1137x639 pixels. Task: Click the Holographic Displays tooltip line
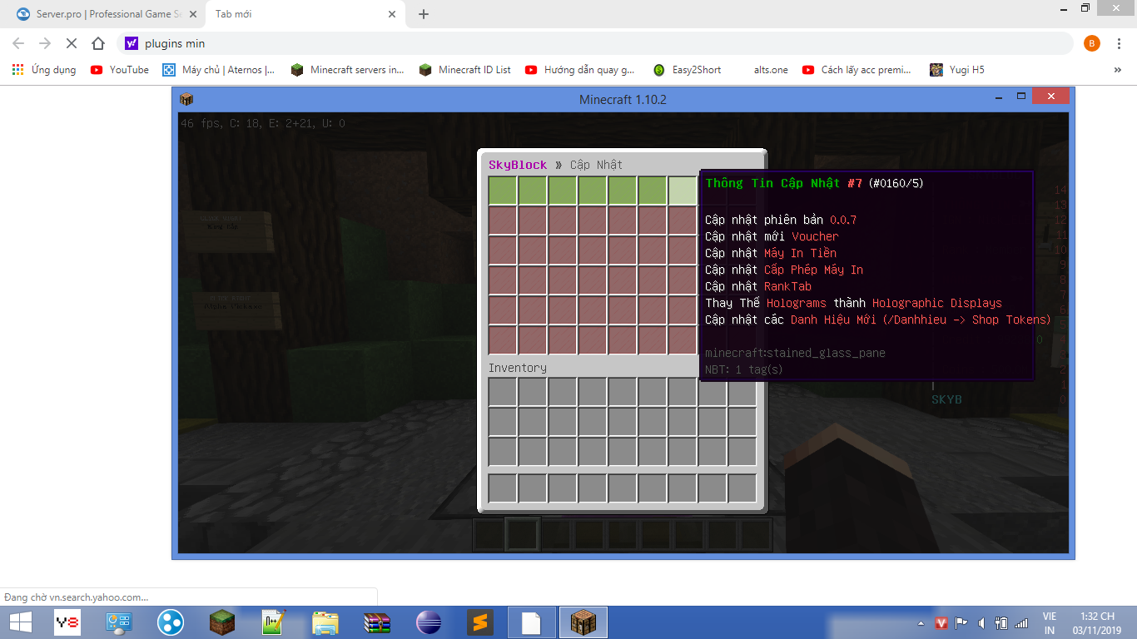[854, 303]
